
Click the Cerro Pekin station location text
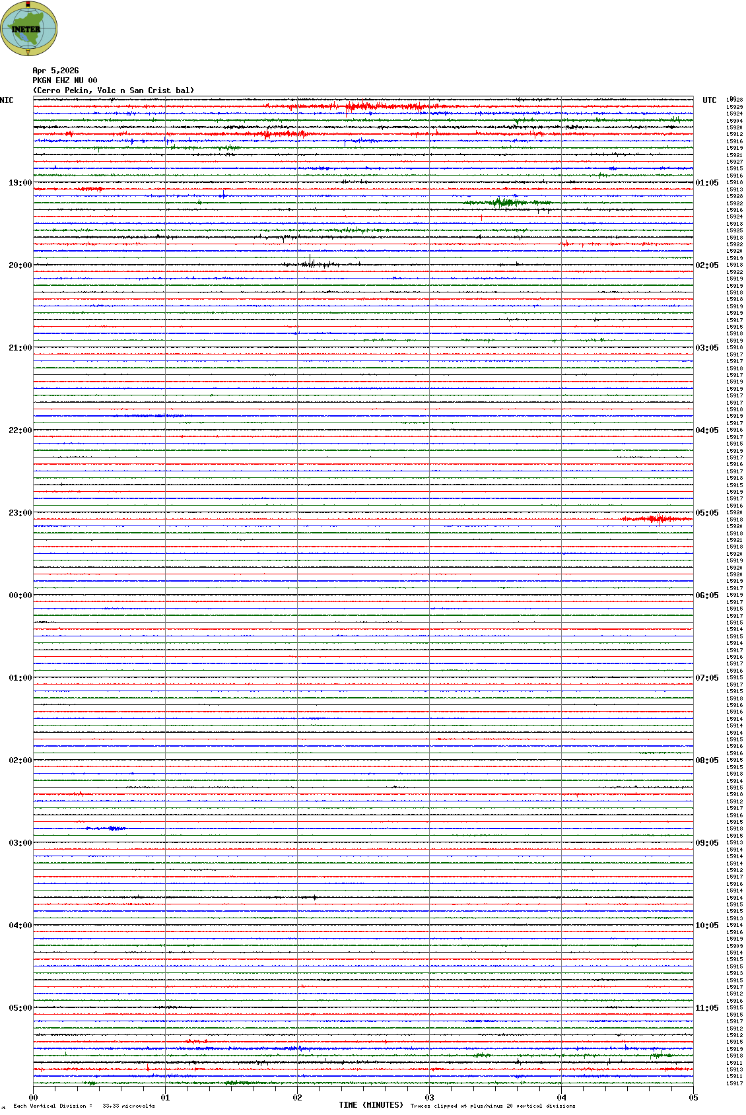tap(114, 90)
